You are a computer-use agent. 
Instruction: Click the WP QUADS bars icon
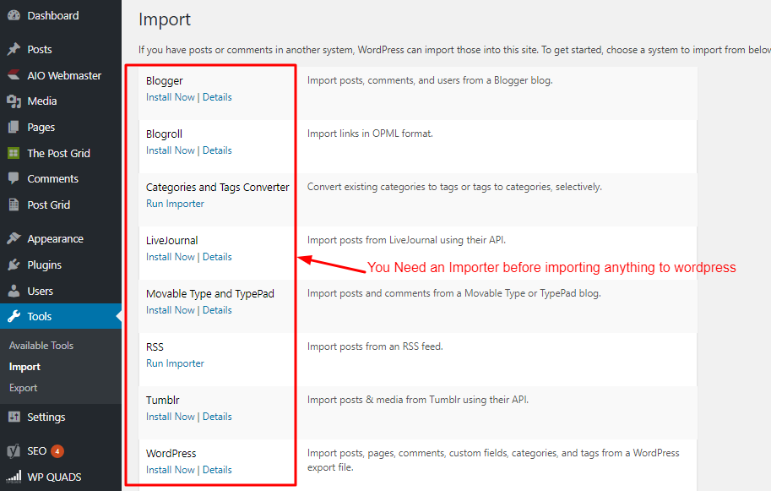click(x=14, y=477)
